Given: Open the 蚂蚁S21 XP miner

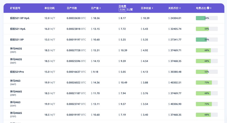Looking at the screenshot, I should 17,39.
